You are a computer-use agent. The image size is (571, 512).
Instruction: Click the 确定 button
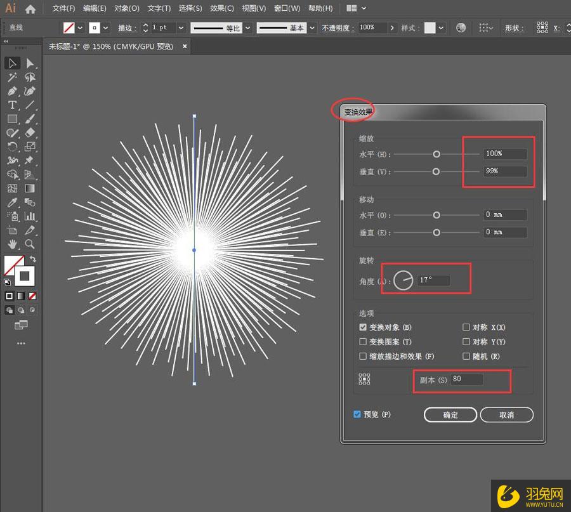450,415
